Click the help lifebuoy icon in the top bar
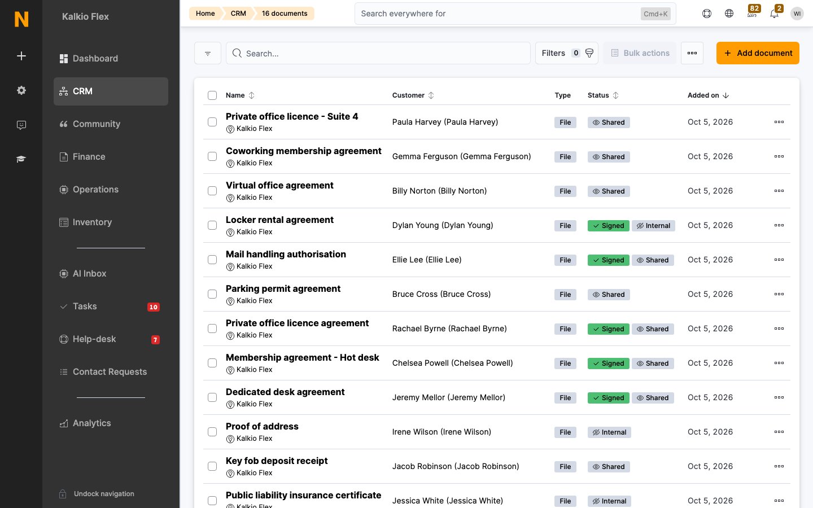 pyautogui.click(x=707, y=14)
